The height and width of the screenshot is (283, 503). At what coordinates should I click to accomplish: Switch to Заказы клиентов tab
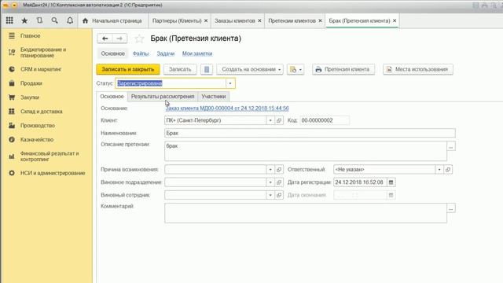(x=235, y=20)
